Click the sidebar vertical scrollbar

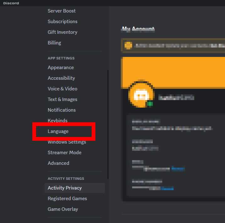pos(108,124)
